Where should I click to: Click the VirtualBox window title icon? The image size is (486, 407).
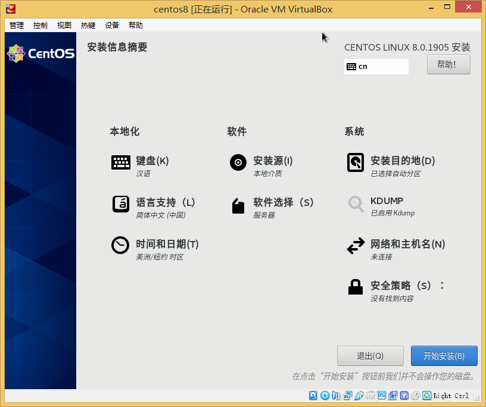point(11,9)
